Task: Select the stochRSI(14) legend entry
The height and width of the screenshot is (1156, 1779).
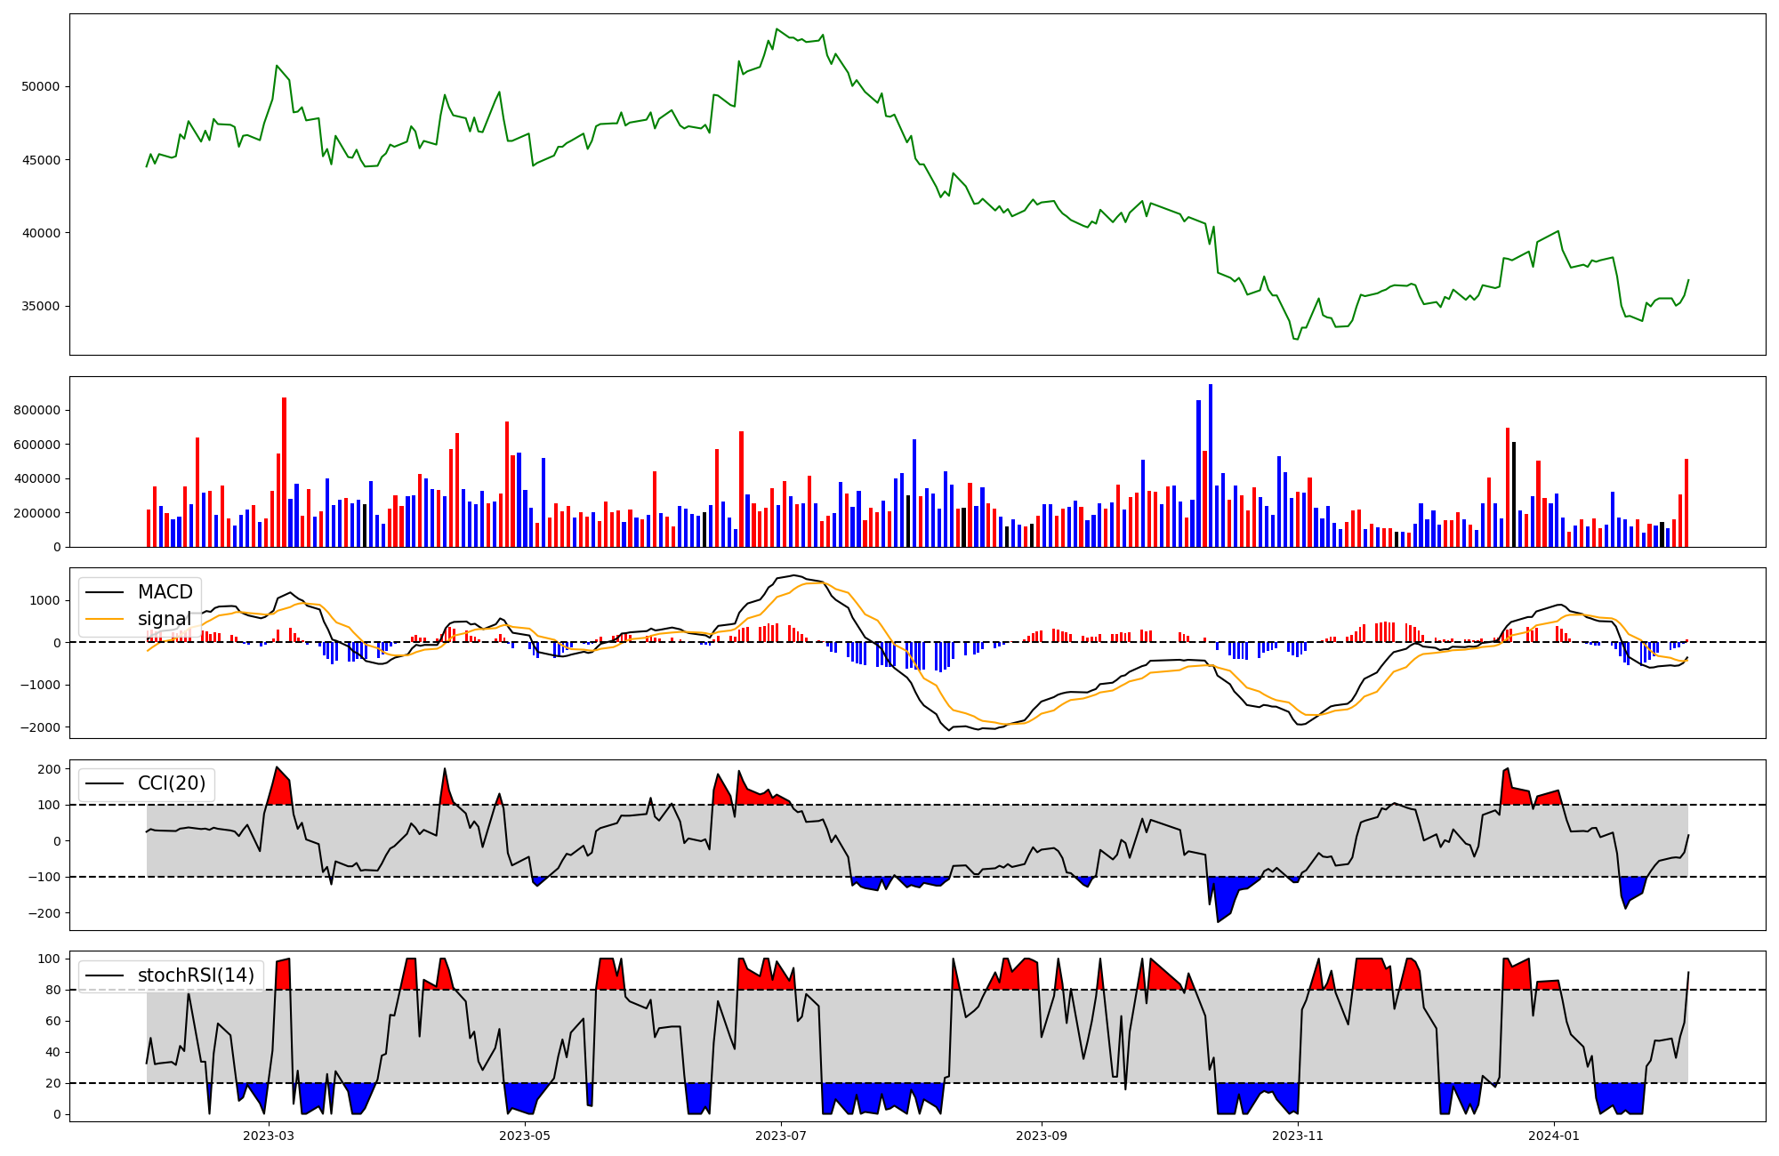Action: coord(196,975)
